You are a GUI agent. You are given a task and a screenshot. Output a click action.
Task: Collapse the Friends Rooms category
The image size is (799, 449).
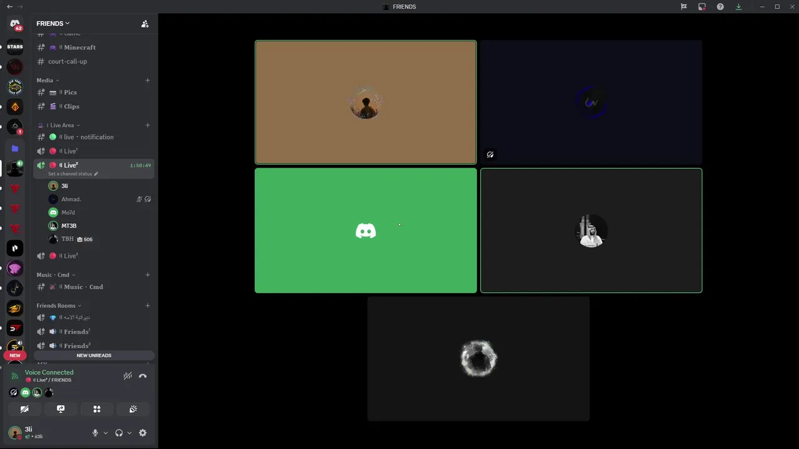tap(59, 306)
